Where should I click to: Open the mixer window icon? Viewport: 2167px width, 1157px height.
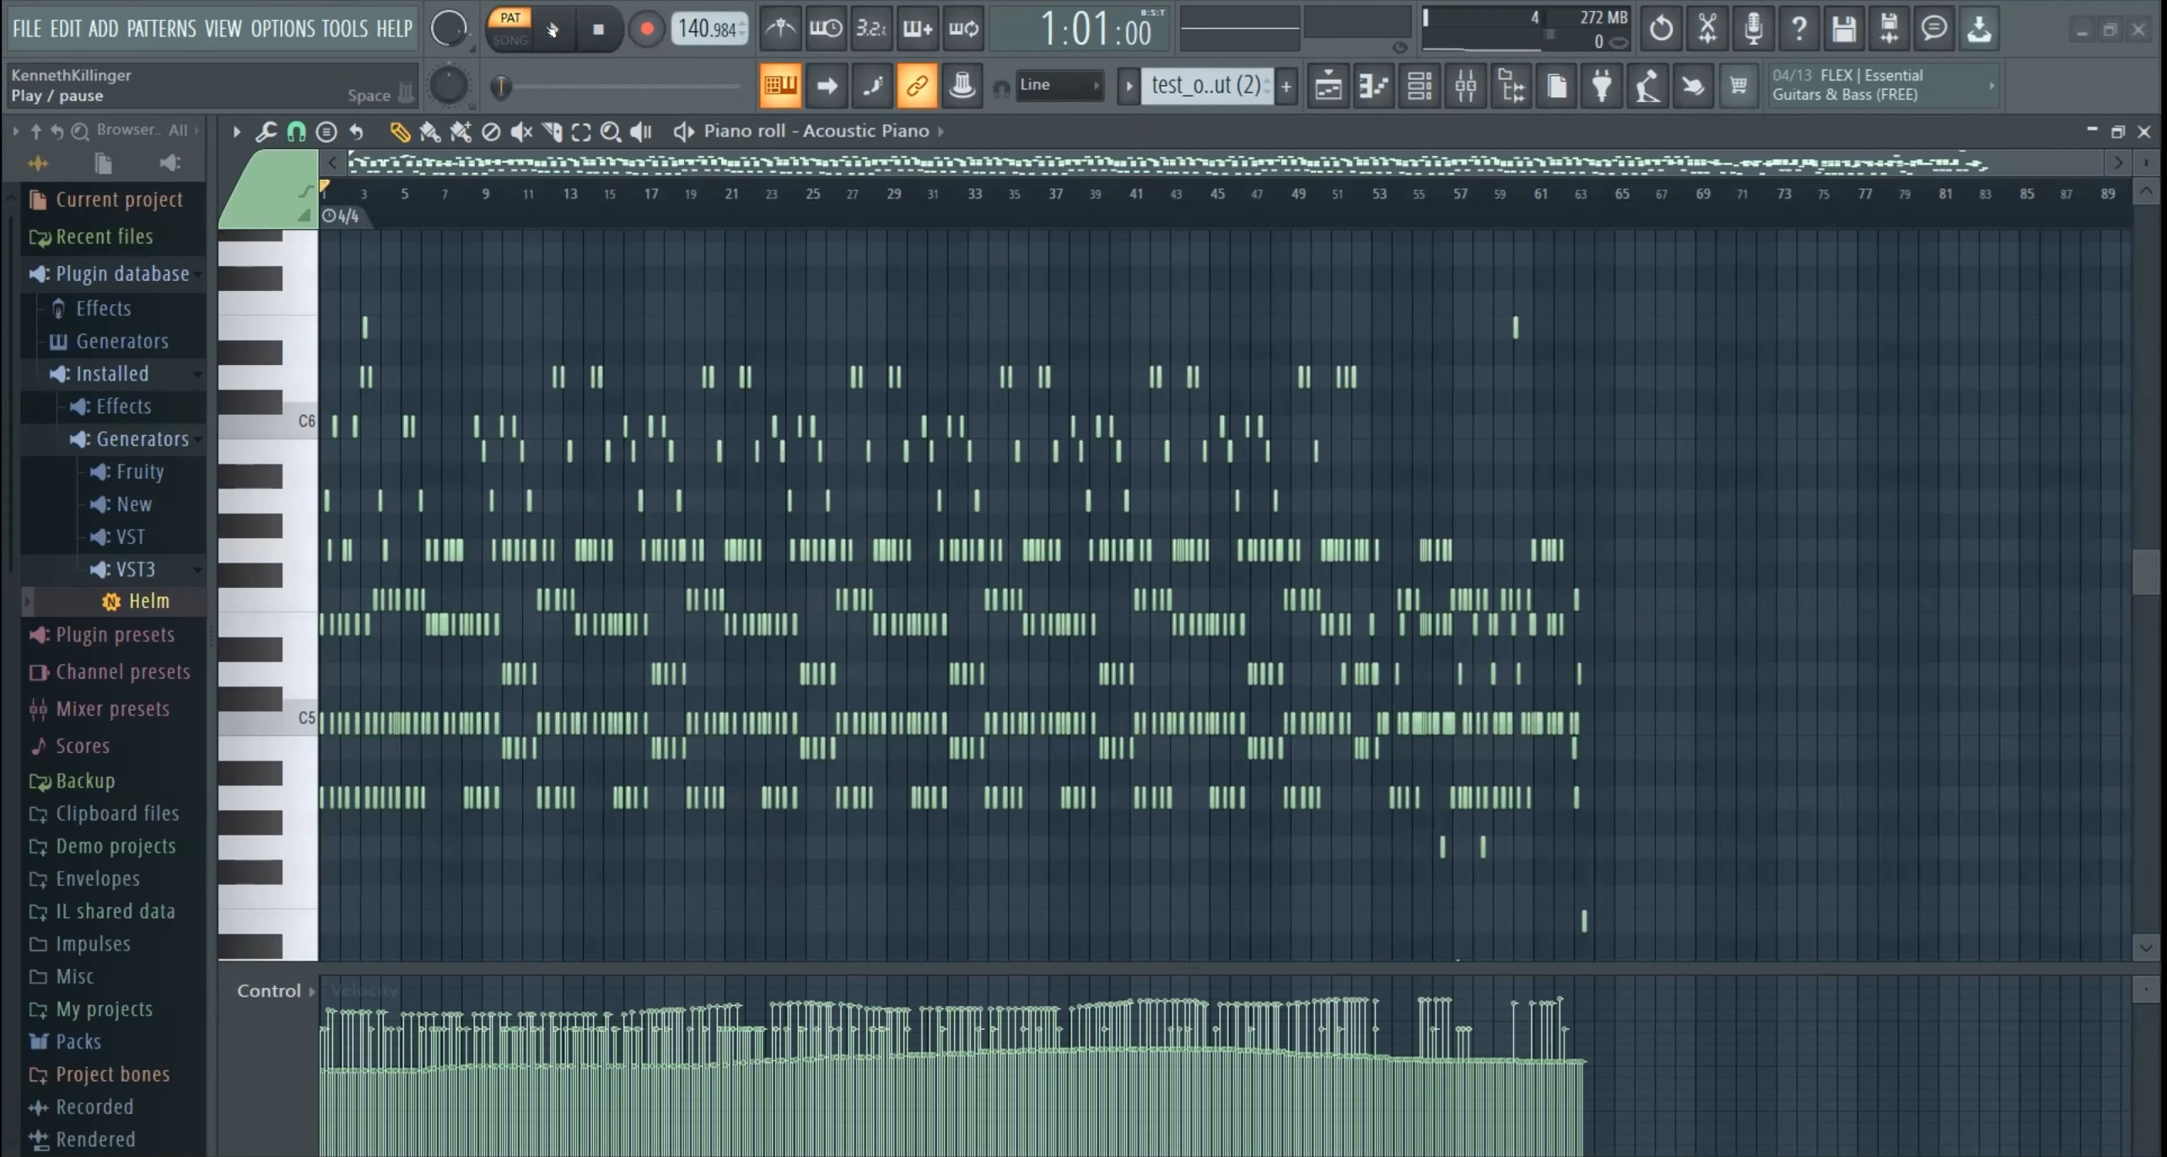coord(1465,85)
